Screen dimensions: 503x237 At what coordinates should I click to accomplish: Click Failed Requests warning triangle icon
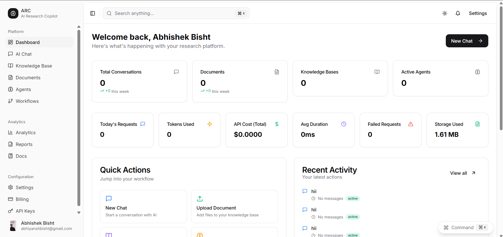(411, 124)
